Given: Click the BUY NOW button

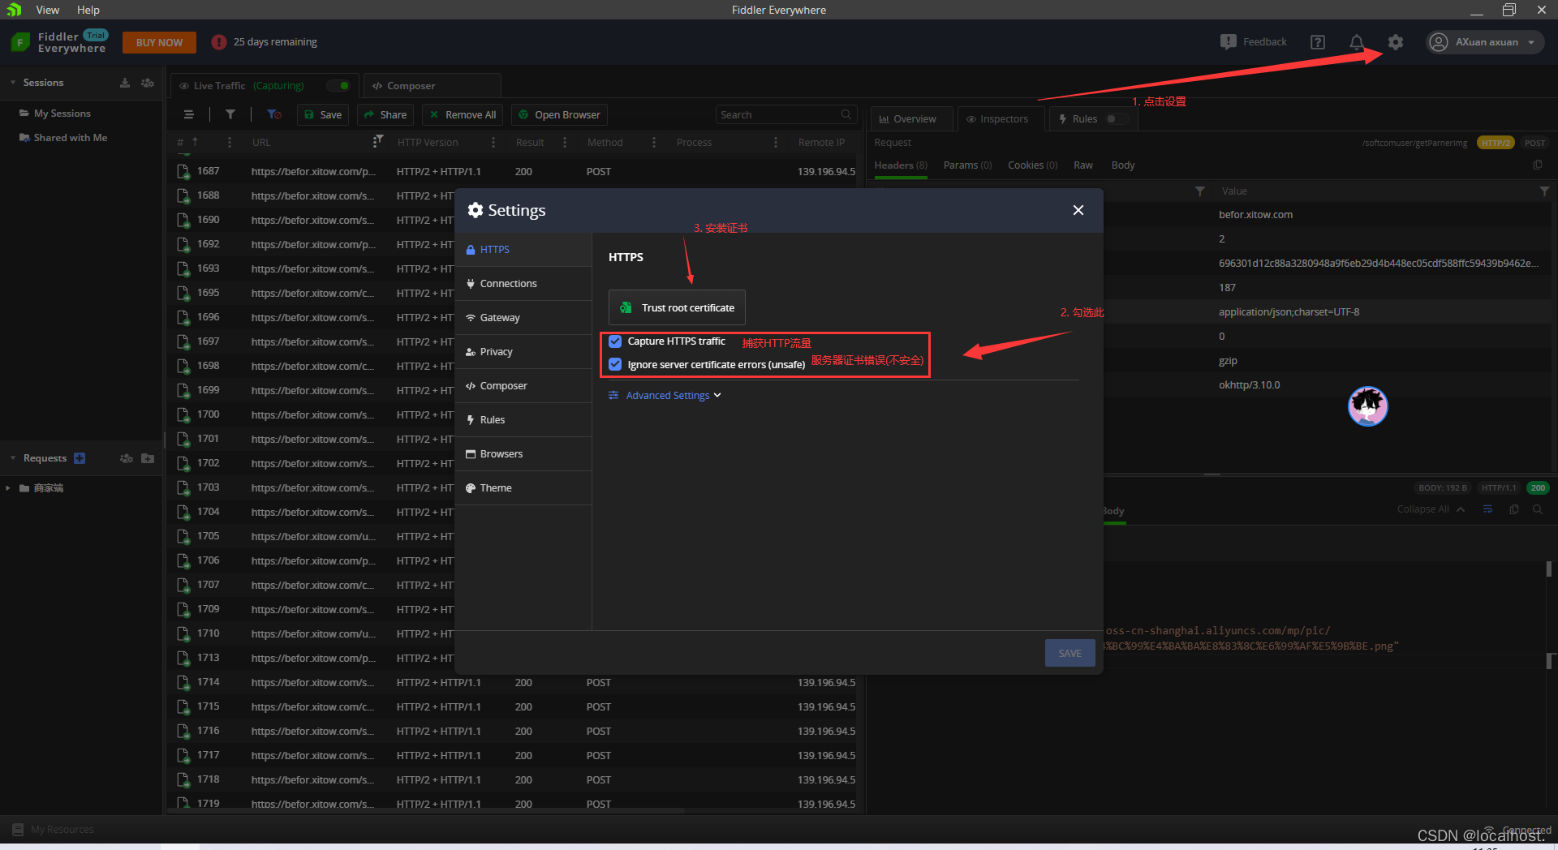Looking at the screenshot, I should click(x=159, y=42).
